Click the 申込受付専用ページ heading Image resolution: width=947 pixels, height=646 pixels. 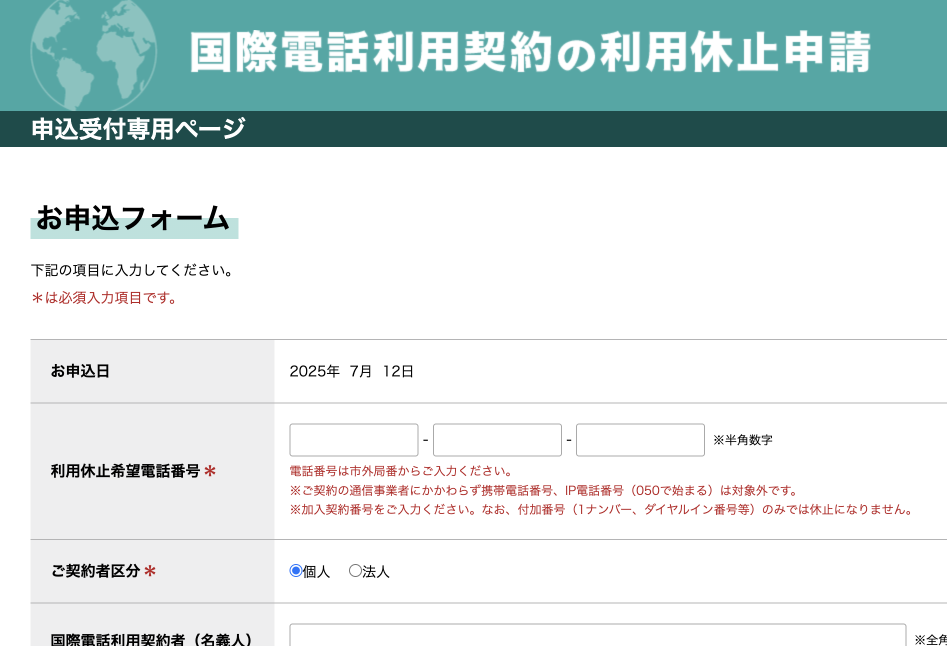point(138,129)
